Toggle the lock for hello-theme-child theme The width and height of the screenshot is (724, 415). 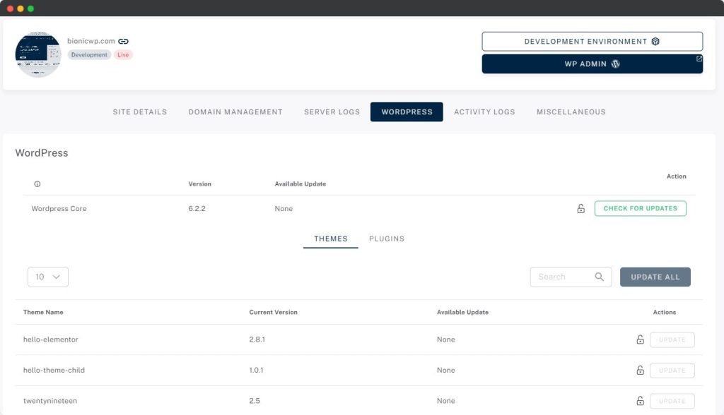coord(640,371)
